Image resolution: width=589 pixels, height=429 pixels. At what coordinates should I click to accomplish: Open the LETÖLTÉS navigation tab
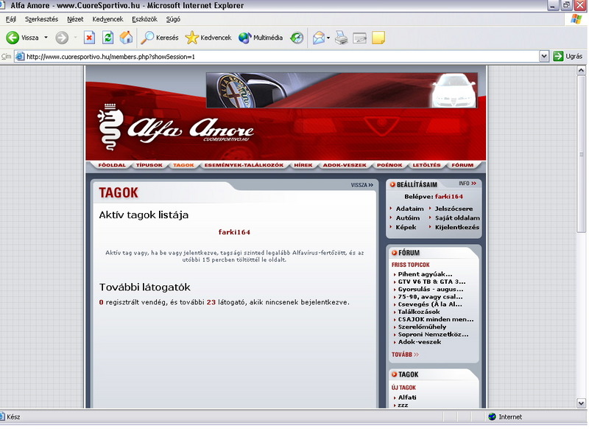[426, 165]
